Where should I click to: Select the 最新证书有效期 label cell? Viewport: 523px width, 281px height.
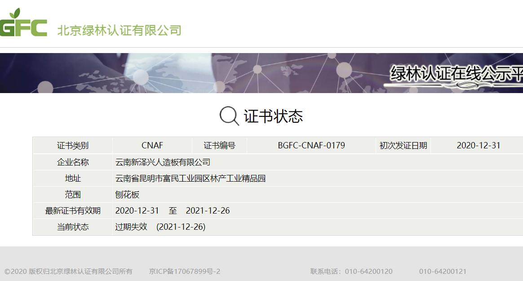(x=73, y=211)
